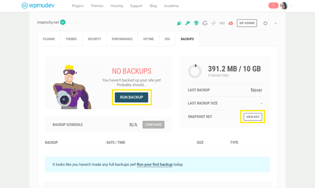The width and height of the screenshot is (315, 188).
Task: Click the CONFIGURE schedule button
Action: click(153, 125)
